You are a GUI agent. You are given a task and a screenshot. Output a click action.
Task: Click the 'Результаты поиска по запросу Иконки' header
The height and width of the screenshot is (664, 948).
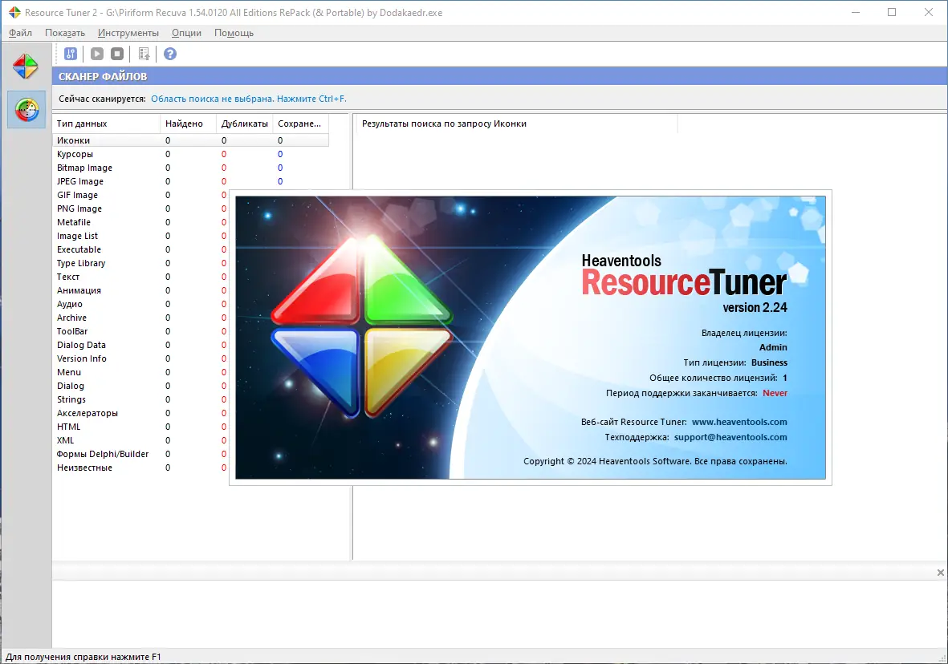[x=517, y=123]
